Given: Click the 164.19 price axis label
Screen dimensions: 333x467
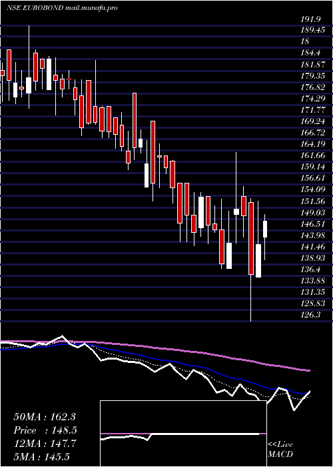Looking at the screenshot, I should [x=313, y=143].
